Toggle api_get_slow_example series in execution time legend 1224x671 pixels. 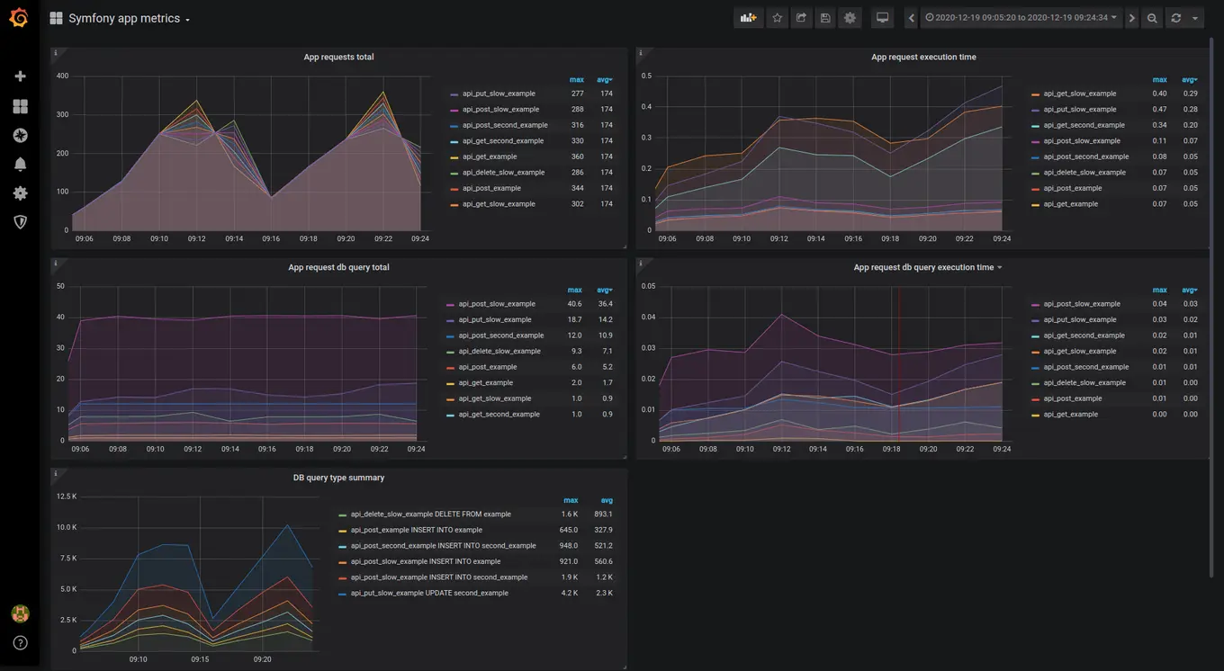pos(1080,94)
